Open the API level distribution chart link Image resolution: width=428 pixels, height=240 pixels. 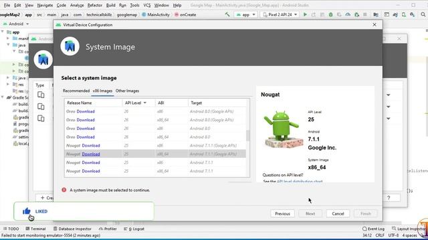pyautogui.click(x=300, y=181)
